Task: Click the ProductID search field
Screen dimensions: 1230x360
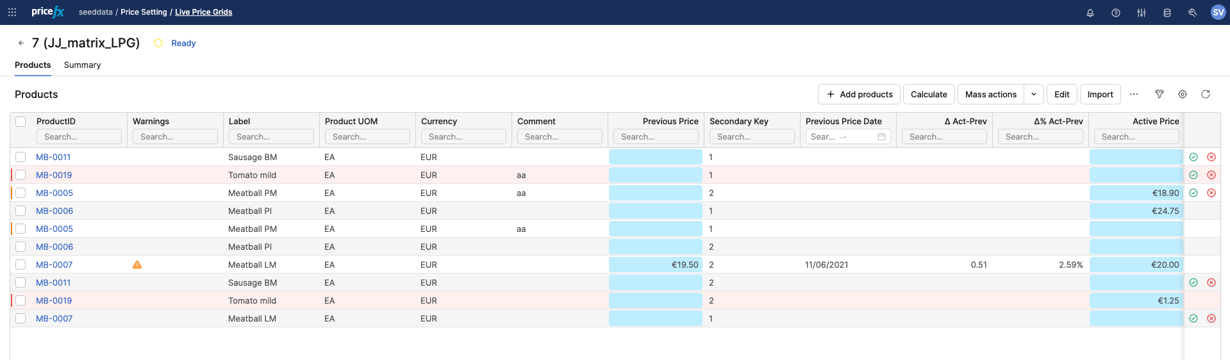Action: click(x=79, y=136)
